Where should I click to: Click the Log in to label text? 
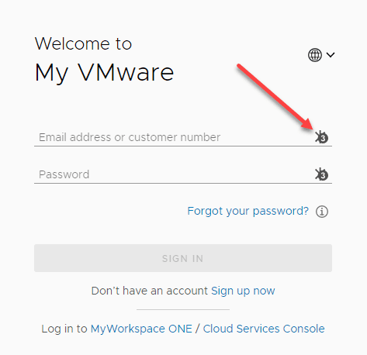click(x=64, y=329)
